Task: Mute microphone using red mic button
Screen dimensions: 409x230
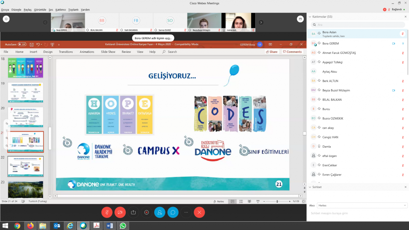Action: (107, 212)
